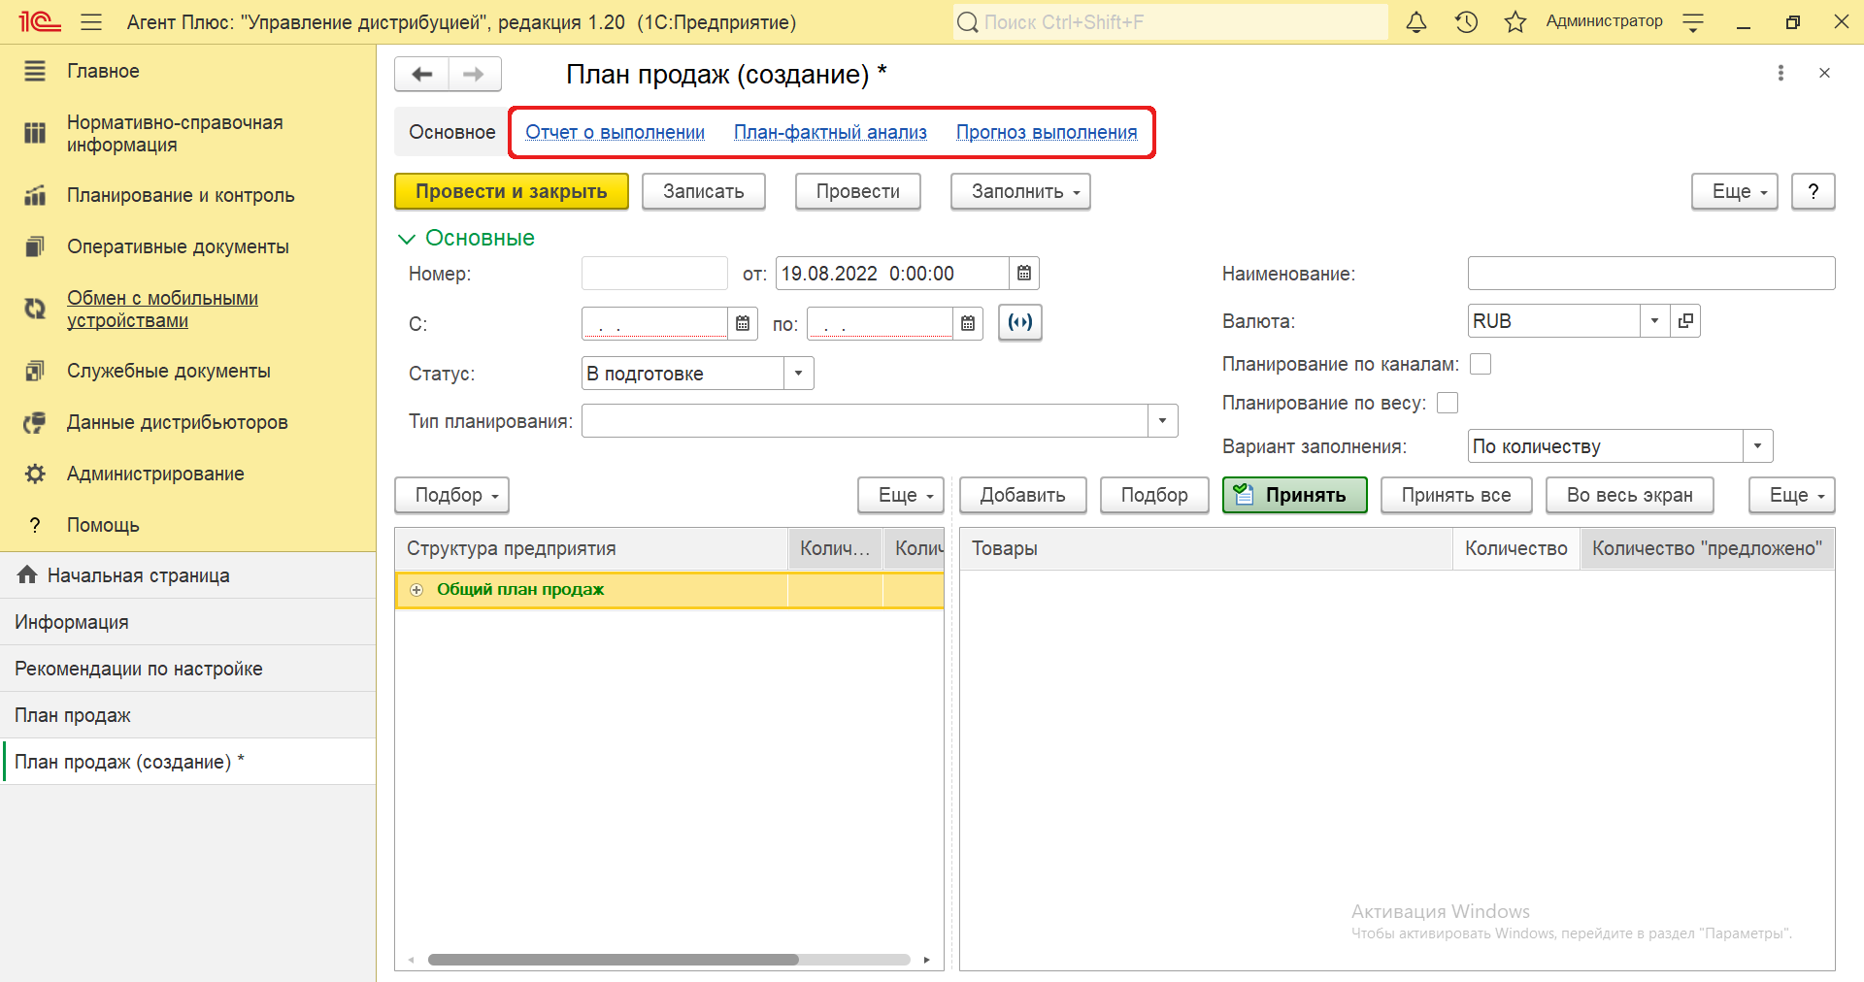Open favorites star icon
Viewport: 1864px width, 982px height.
1514,22
